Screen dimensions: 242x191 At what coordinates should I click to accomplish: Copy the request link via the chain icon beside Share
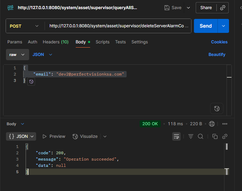tap(222, 8)
